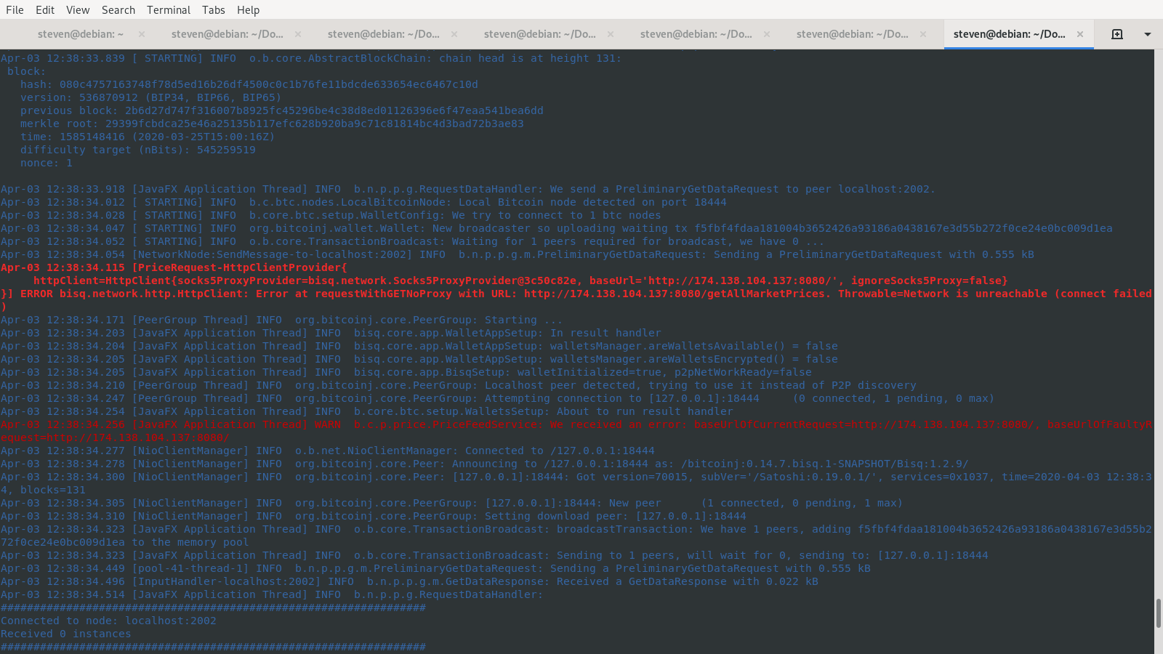Click the block hash line starting '080c4757'

[x=249, y=84]
